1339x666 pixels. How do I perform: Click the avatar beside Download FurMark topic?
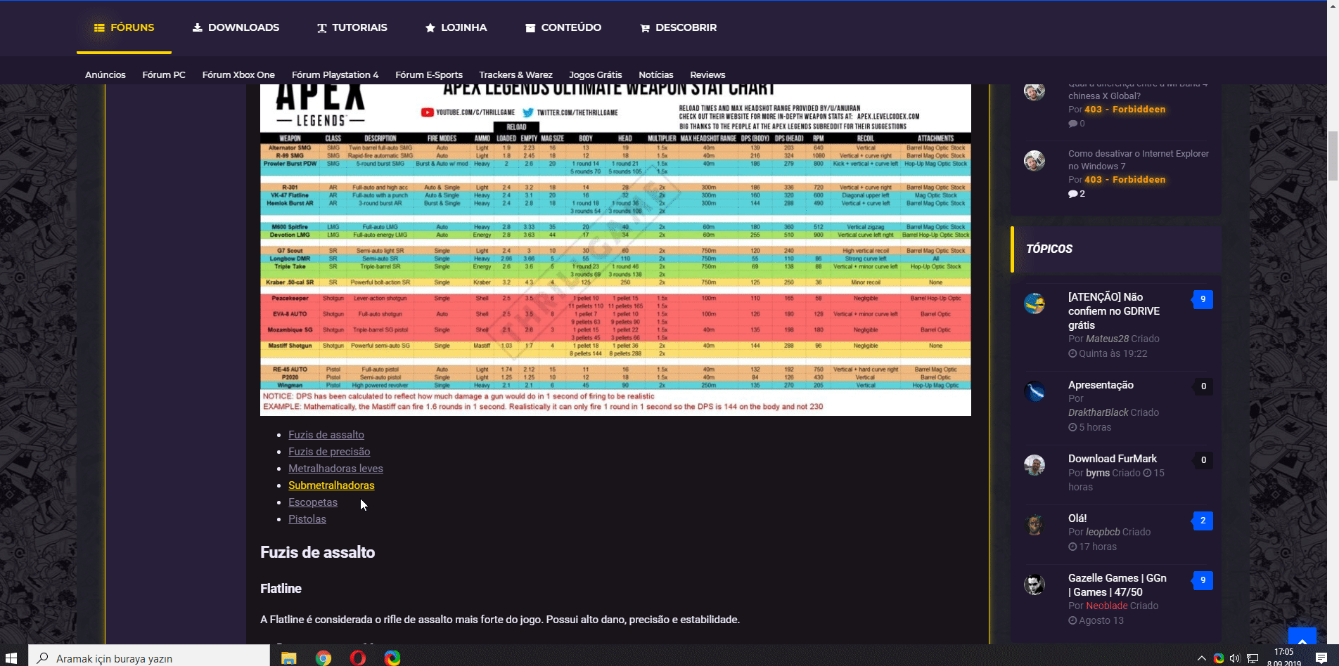(1034, 465)
